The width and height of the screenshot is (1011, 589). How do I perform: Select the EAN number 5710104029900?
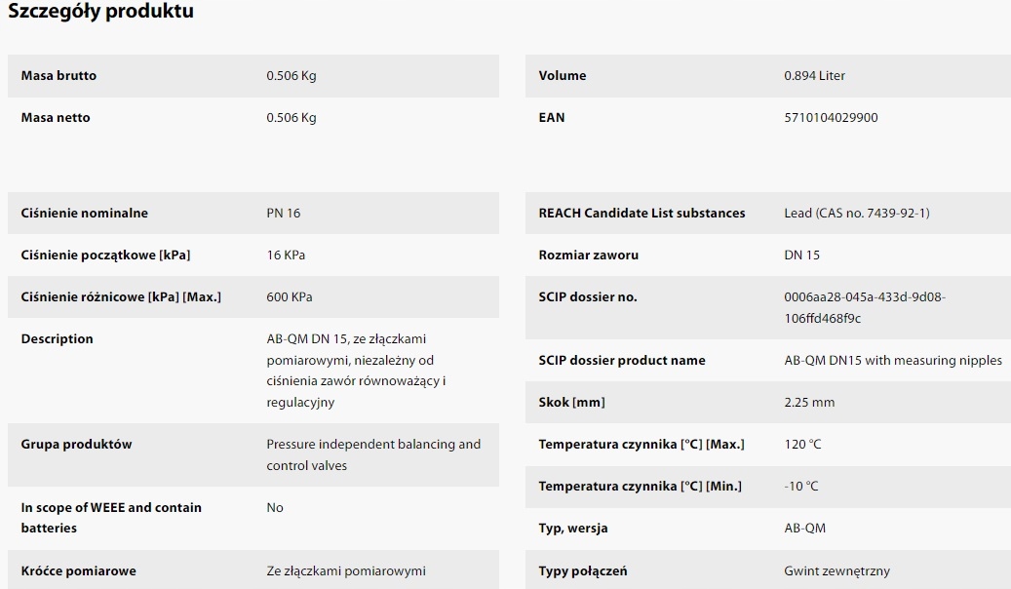[831, 117]
